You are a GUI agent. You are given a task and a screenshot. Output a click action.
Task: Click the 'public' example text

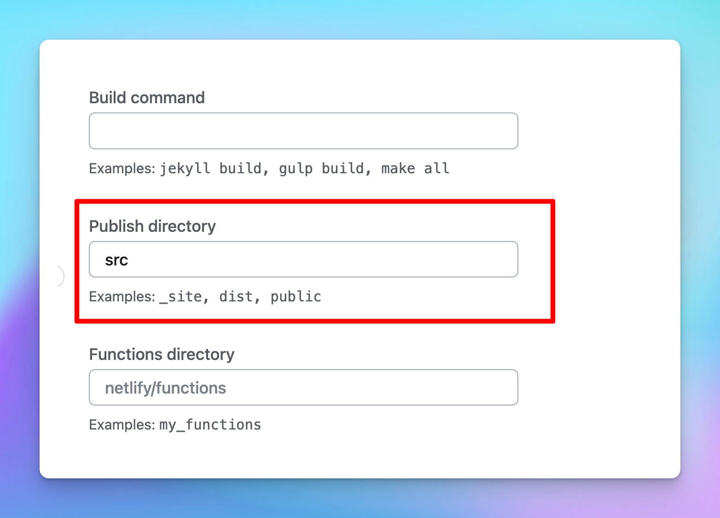point(296,297)
